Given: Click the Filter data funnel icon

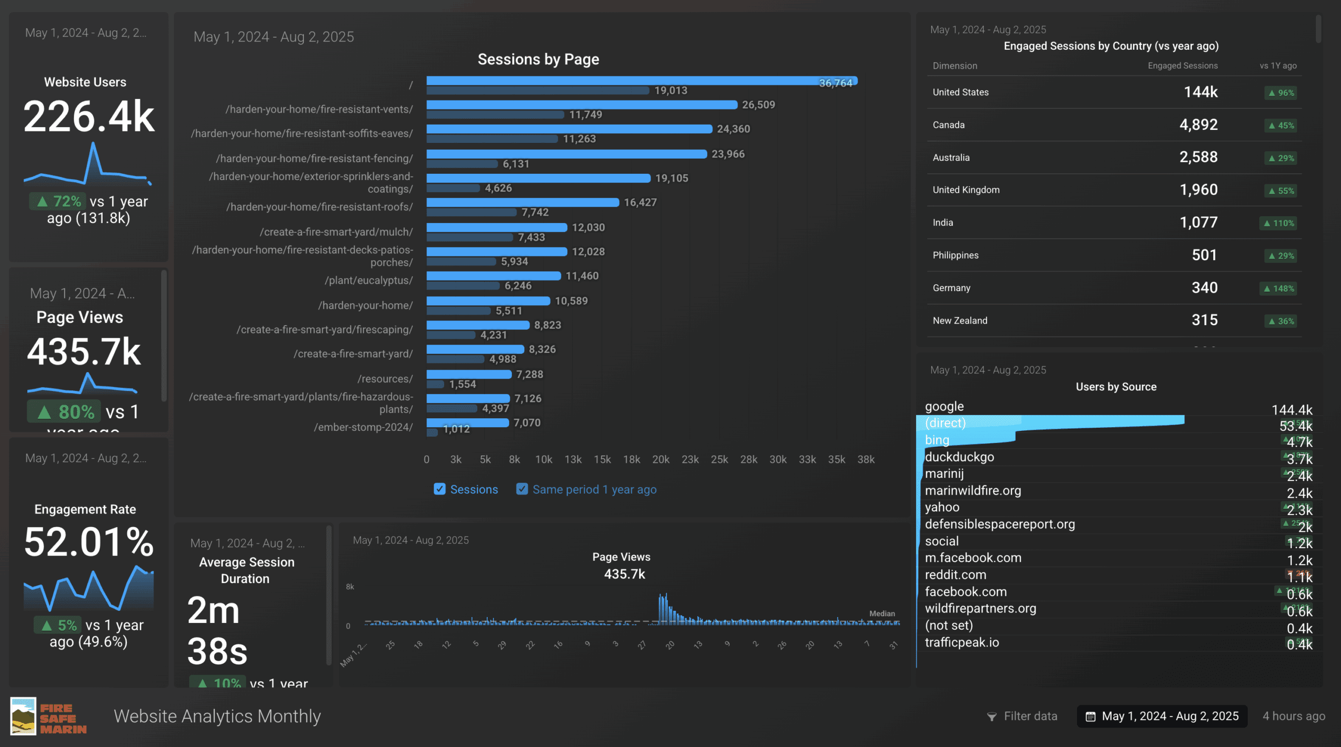Looking at the screenshot, I should [992, 717].
